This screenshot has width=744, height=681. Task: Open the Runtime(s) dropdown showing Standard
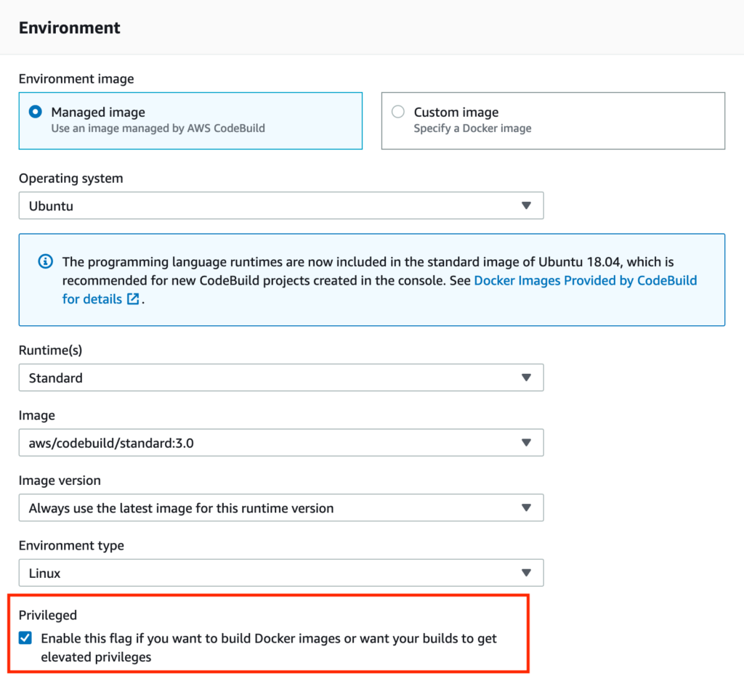(x=281, y=378)
